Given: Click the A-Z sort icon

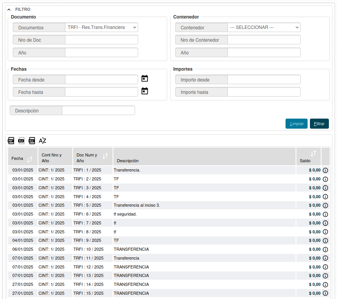Looking at the screenshot, I should click(43, 141).
